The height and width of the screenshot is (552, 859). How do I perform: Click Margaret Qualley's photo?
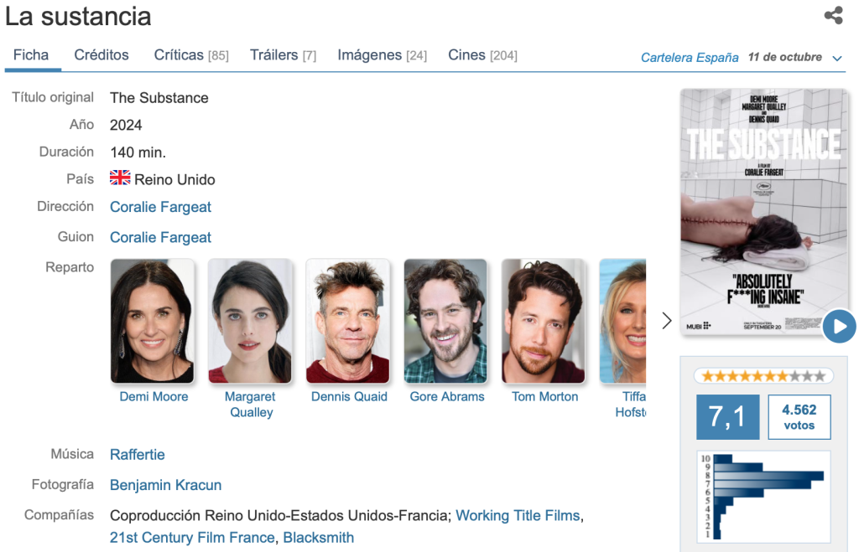pyautogui.click(x=250, y=321)
